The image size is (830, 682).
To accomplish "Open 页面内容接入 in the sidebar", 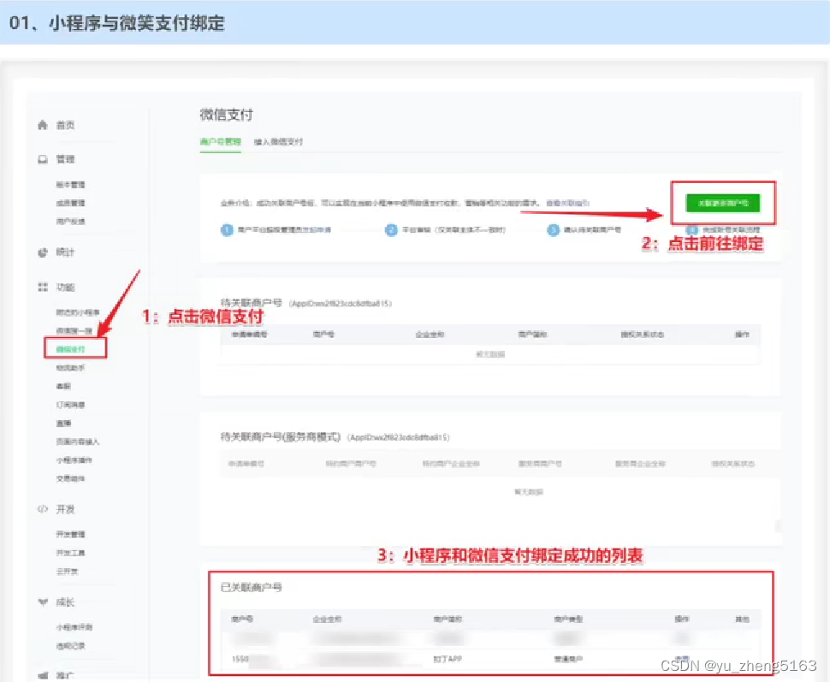I will coord(78,442).
